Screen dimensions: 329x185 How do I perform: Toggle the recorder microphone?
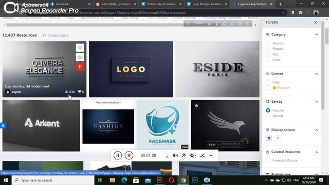[184, 155]
